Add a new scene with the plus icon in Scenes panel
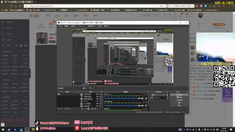The width and height of the screenshot is (235, 132). (58, 109)
